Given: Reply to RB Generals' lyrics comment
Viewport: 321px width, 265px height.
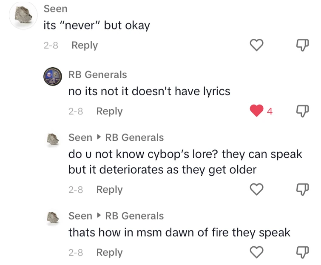Looking at the screenshot, I should click(109, 111).
